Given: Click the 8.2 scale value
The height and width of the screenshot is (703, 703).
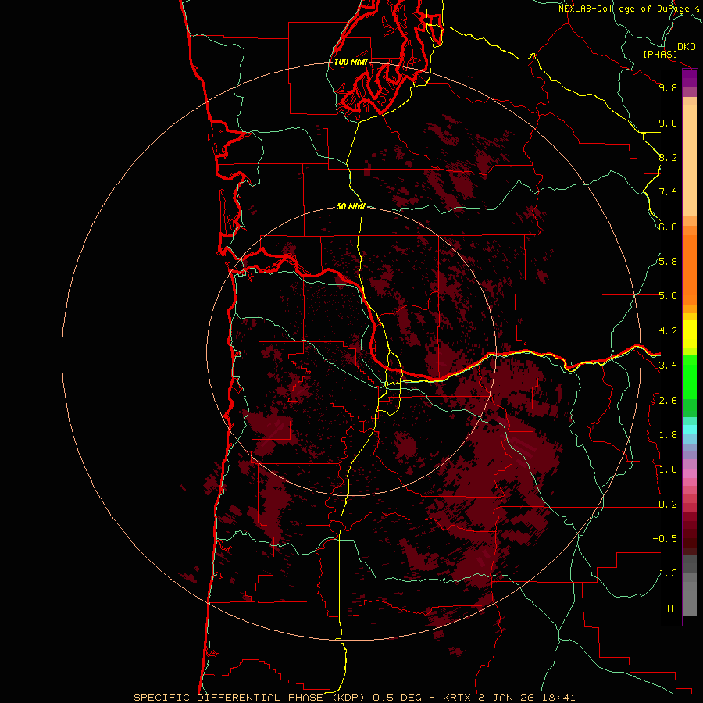Looking at the screenshot, I should click(x=668, y=157).
